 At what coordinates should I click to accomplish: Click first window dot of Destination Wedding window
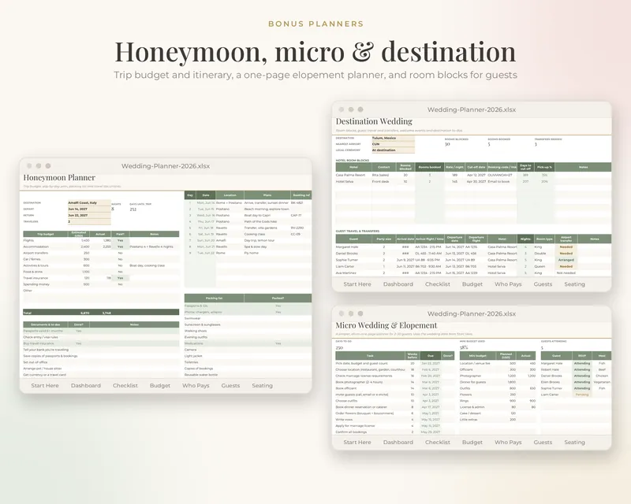click(x=342, y=109)
